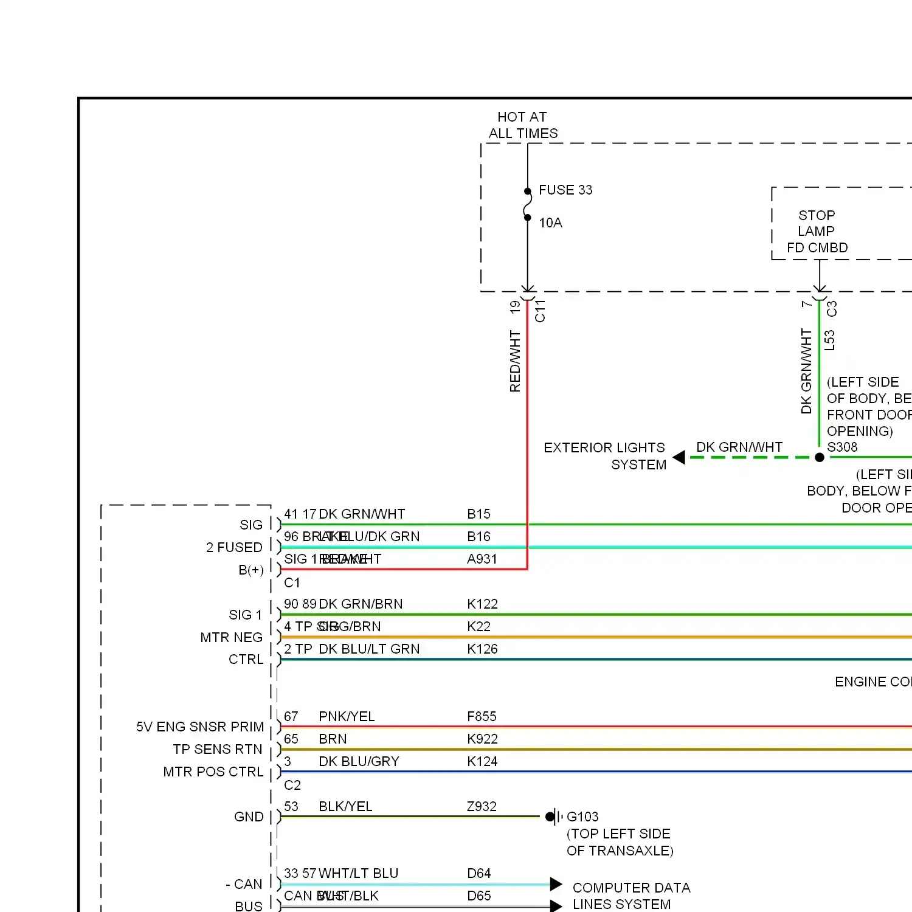Select vertical "DK GRN/WHT" label beside L53
Viewport: 912px width, 912px height.
806,371
